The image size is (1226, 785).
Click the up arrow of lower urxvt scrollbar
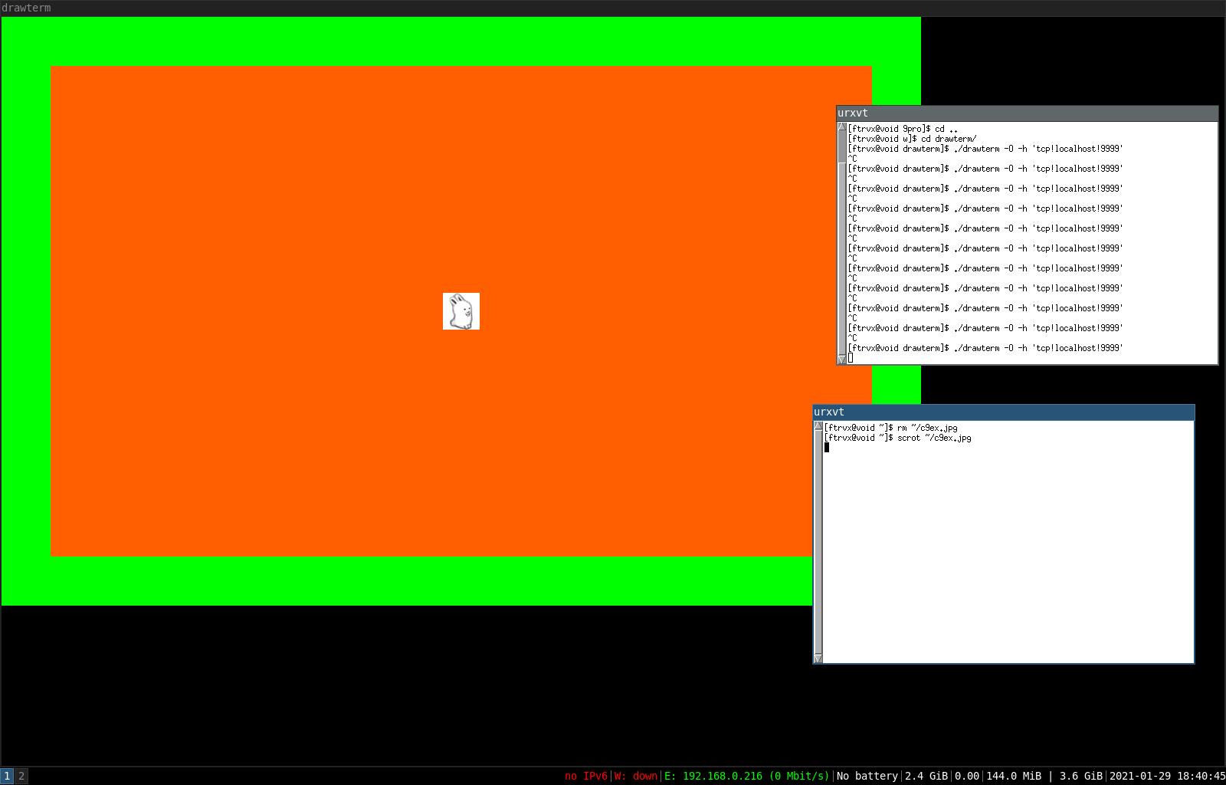pos(818,425)
